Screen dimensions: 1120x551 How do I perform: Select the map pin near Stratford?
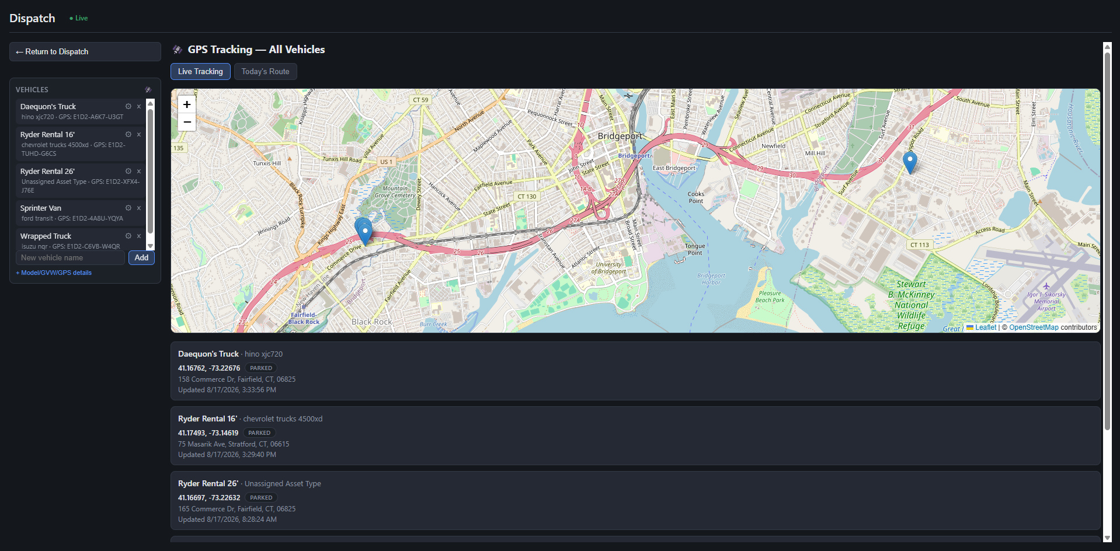pos(910,162)
